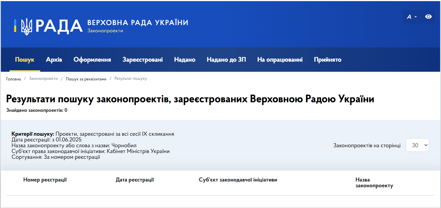Open the Архів section
The width and height of the screenshot is (441, 208).
54,60
